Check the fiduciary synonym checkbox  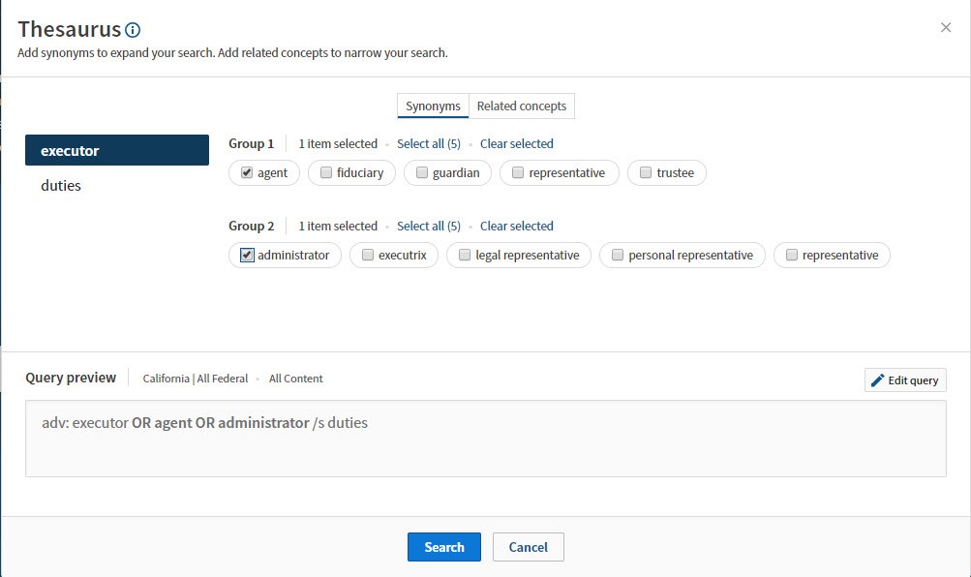point(326,173)
